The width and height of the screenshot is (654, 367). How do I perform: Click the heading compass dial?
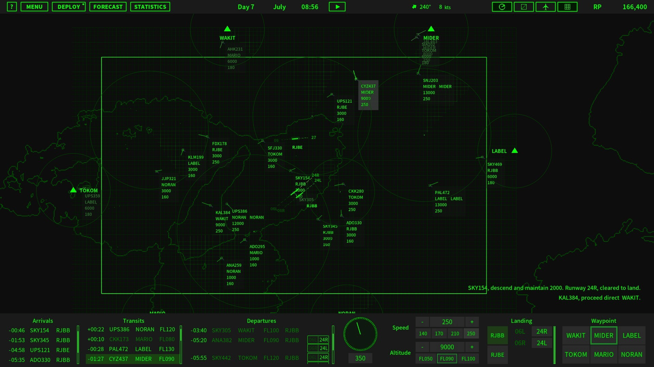360,334
